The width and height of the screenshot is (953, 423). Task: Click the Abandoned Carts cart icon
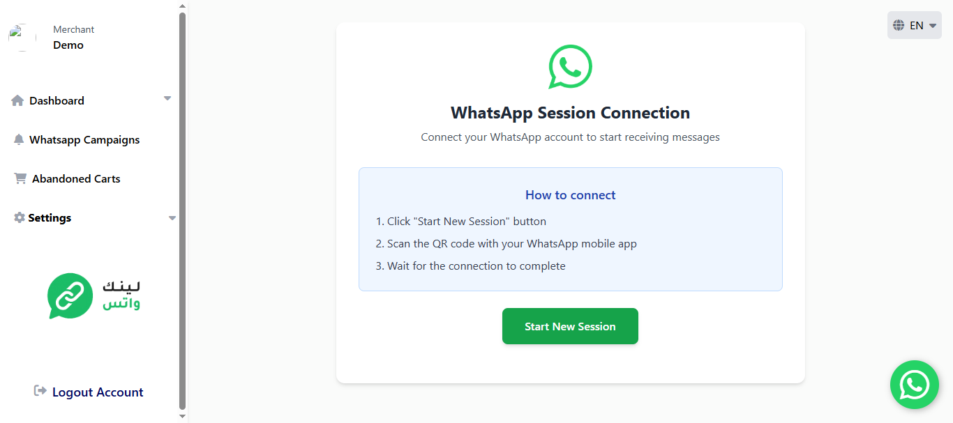[20, 178]
